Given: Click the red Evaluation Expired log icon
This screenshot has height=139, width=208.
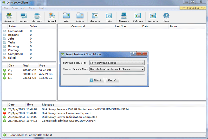Looking at the screenshot, I should point(4,113).
